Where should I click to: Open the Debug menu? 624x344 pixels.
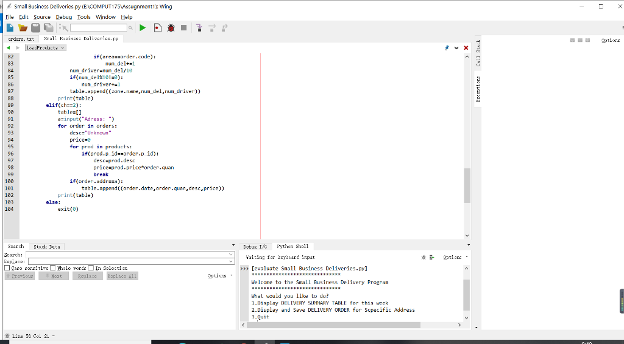63,17
